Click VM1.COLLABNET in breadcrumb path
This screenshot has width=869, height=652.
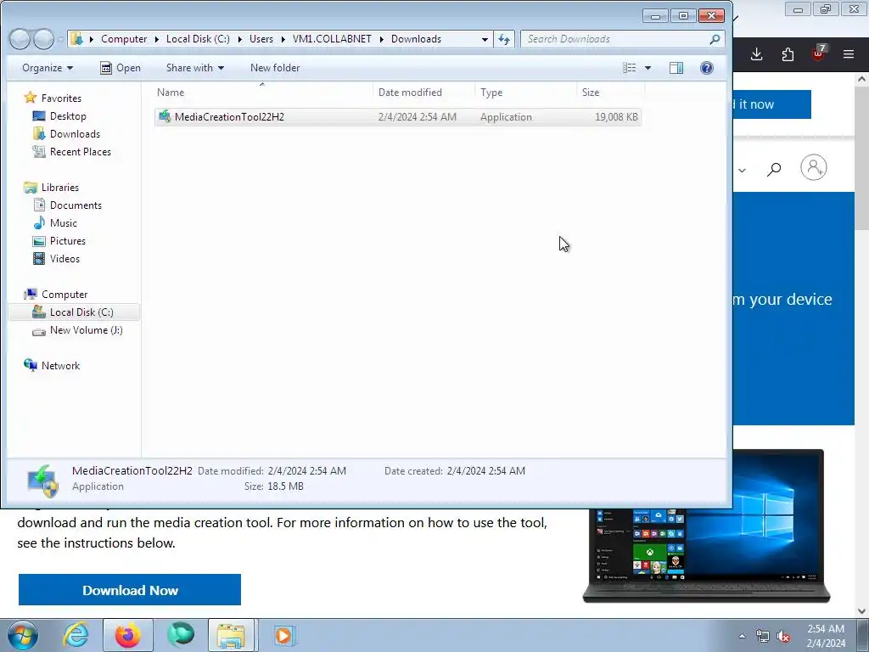pyautogui.click(x=332, y=39)
